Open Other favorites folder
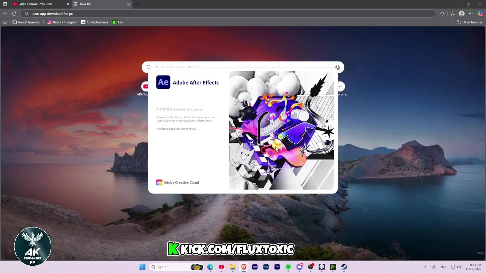This screenshot has height=273, width=486. coord(470,22)
